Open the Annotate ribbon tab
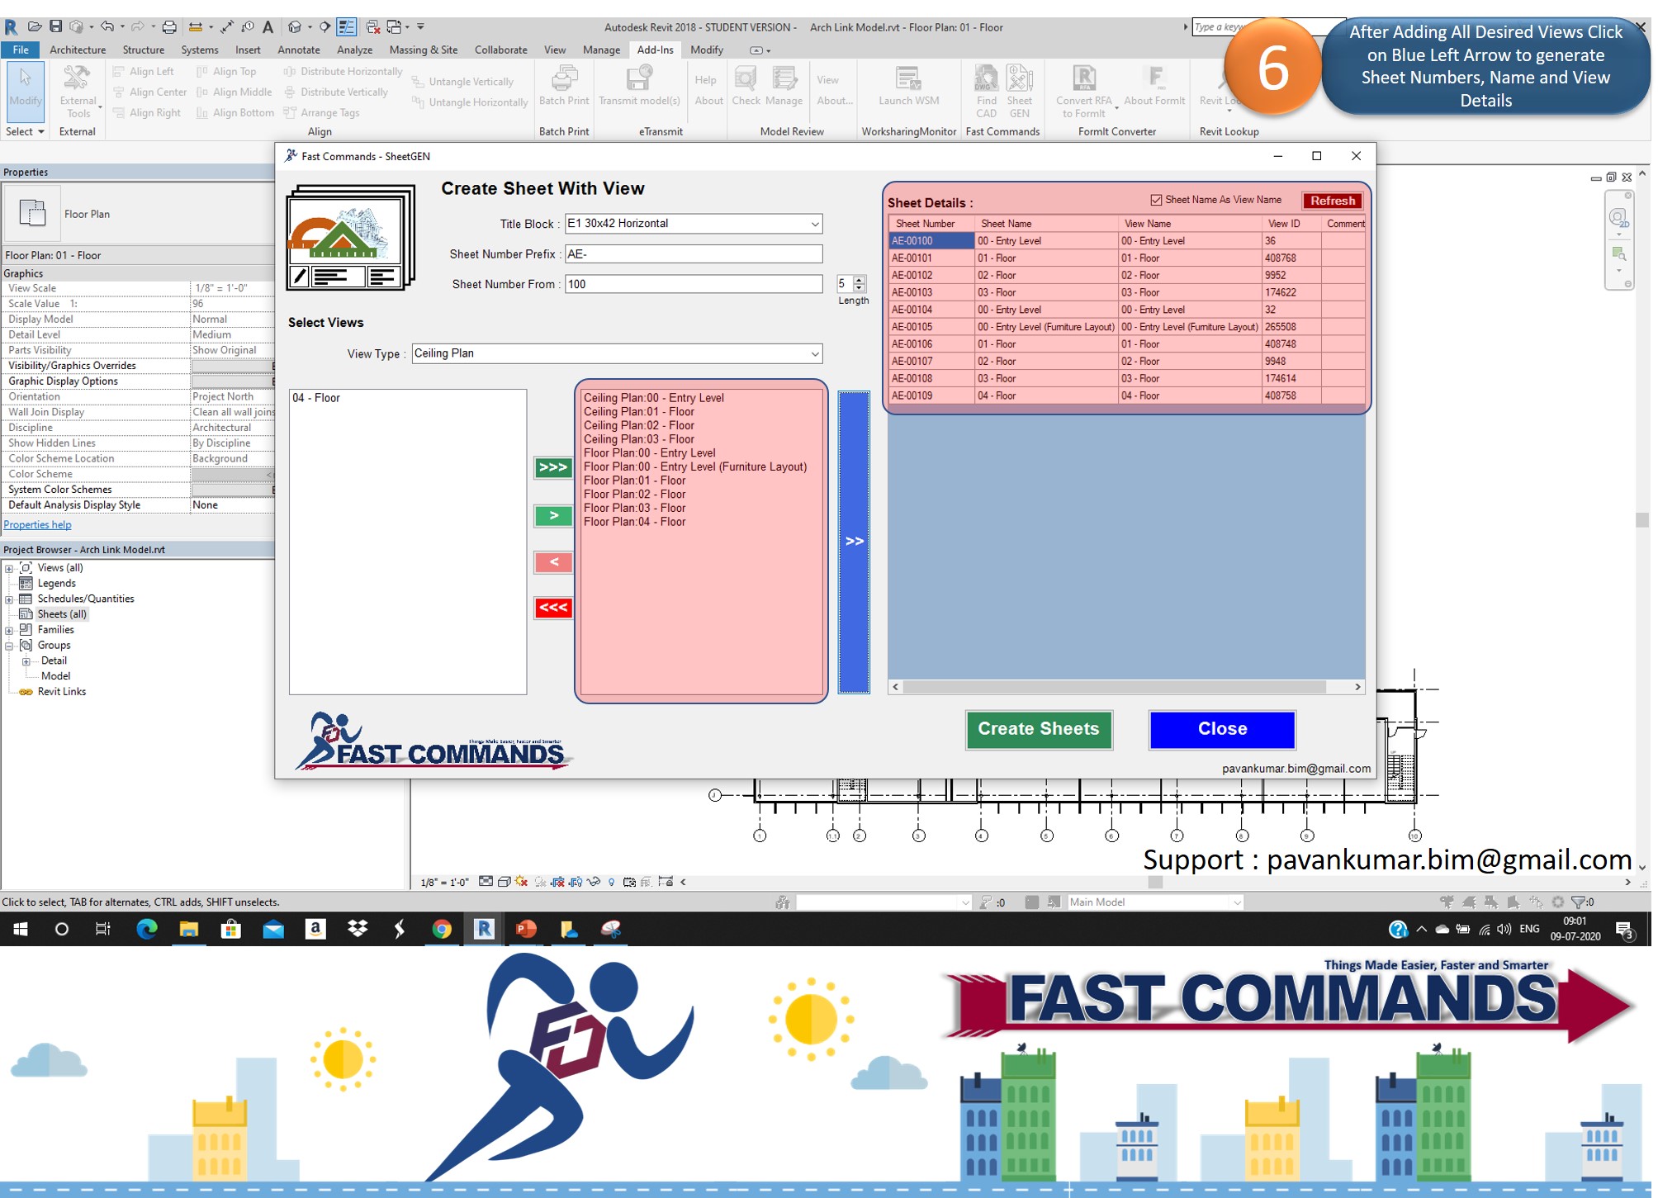 coord(298,50)
